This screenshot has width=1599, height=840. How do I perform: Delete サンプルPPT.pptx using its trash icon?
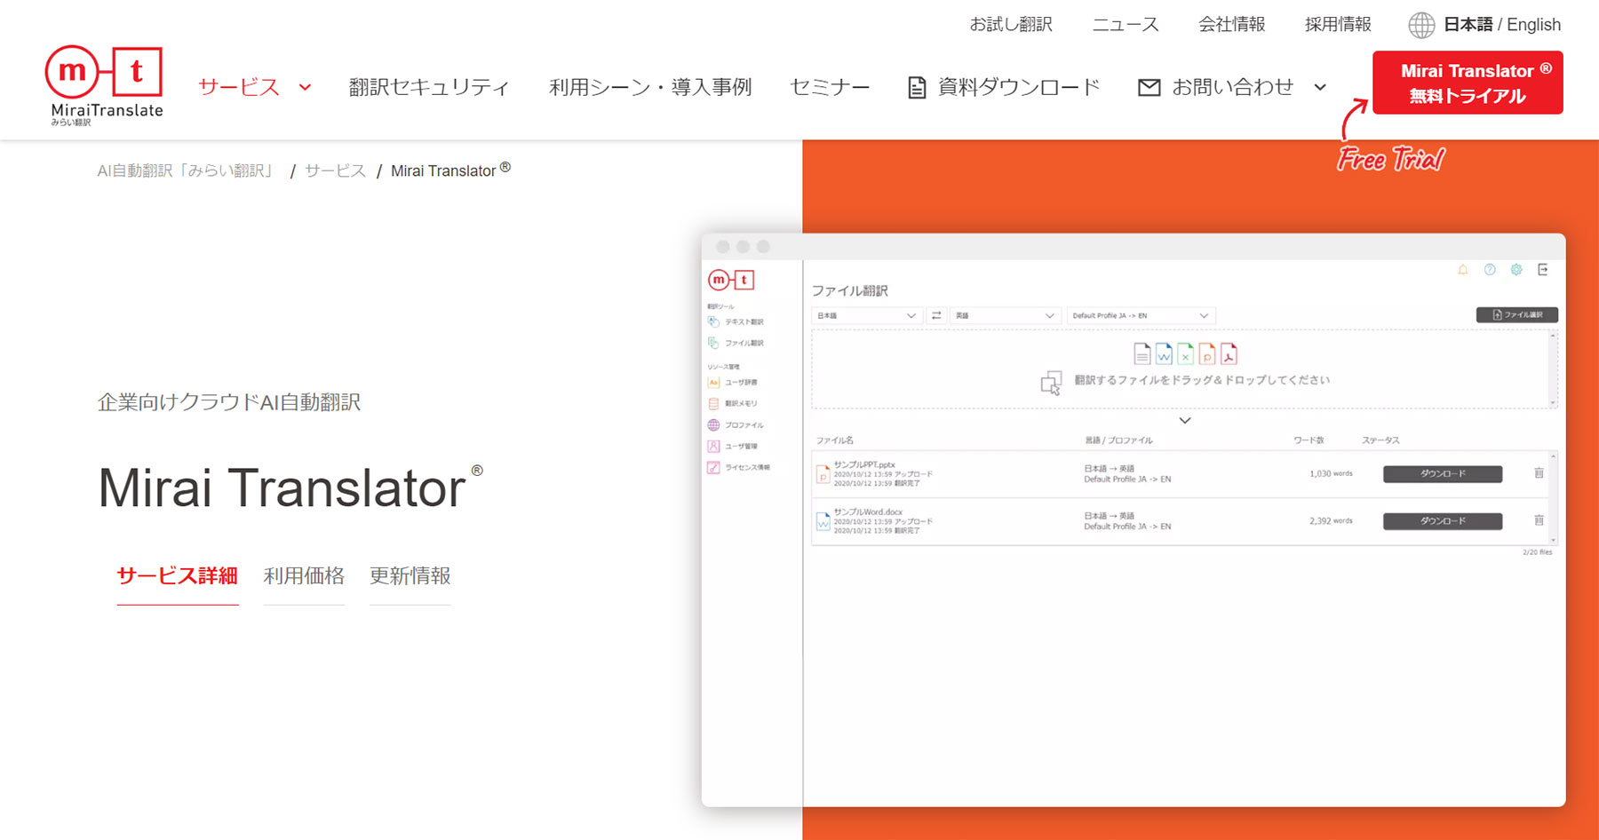point(1539,473)
